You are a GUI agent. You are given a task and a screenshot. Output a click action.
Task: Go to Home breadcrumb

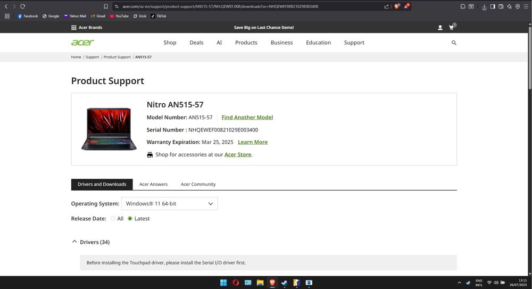click(76, 57)
